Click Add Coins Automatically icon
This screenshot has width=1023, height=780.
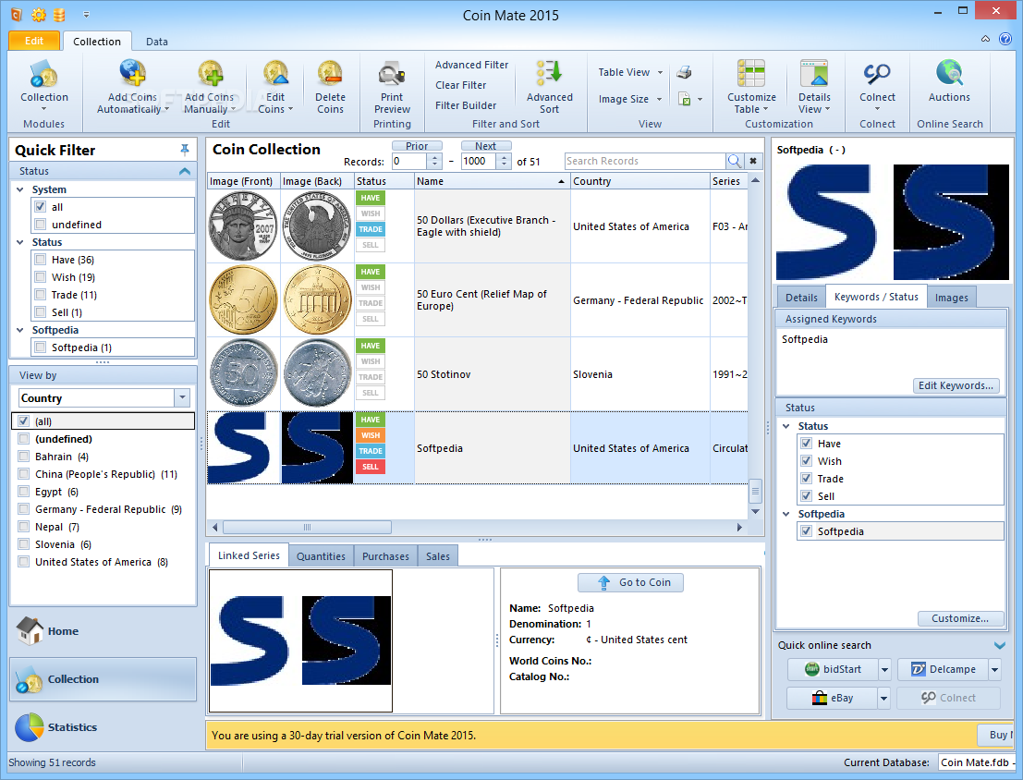132,86
